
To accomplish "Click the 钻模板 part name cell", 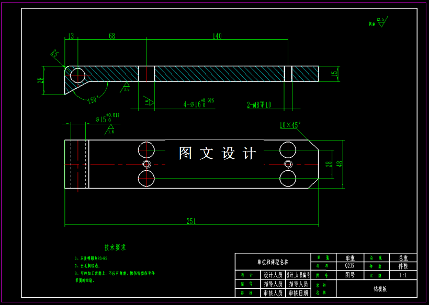I will point(377,289).
